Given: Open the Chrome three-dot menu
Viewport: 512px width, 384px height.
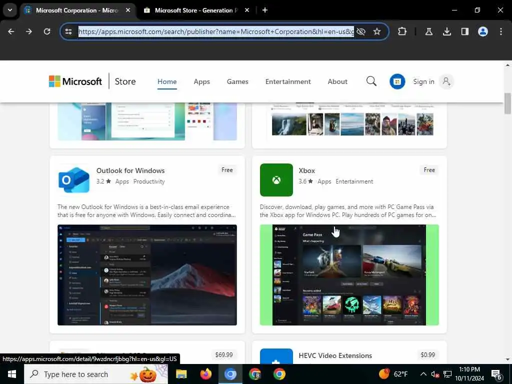Looking at the screenshot, I should [500, 31].
